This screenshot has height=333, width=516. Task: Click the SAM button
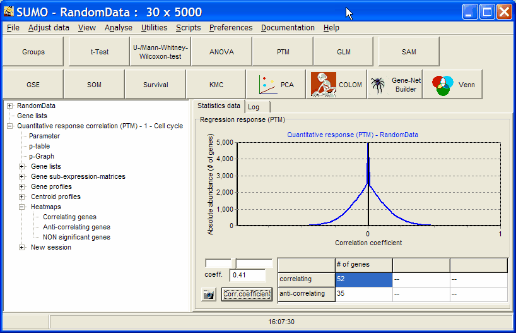coord(409,52)
